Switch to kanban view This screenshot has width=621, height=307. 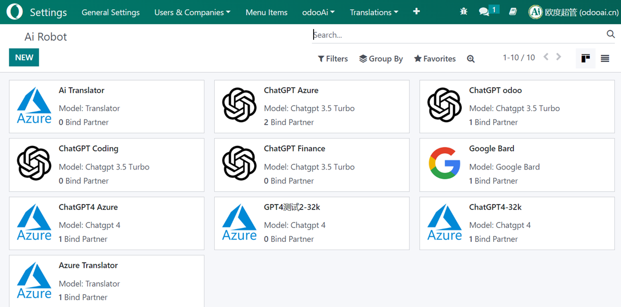pyautogui.click(x=585, y=58)
